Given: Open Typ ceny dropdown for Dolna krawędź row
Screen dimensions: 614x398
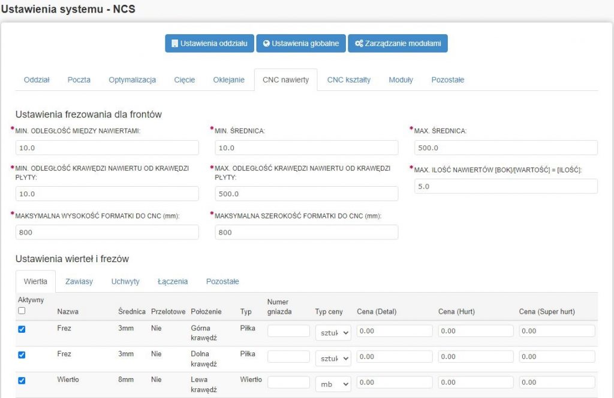Looking at the screenshot, I should click(x=333, y=357).
